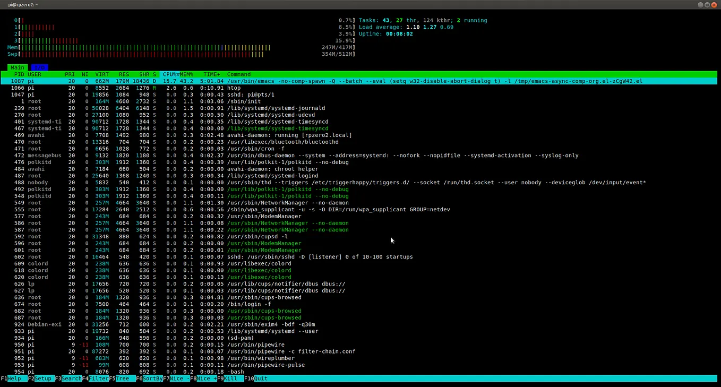Toggle F5 Tree view
The width and height of the screenshot is (721, 387).
click(122, 379)
